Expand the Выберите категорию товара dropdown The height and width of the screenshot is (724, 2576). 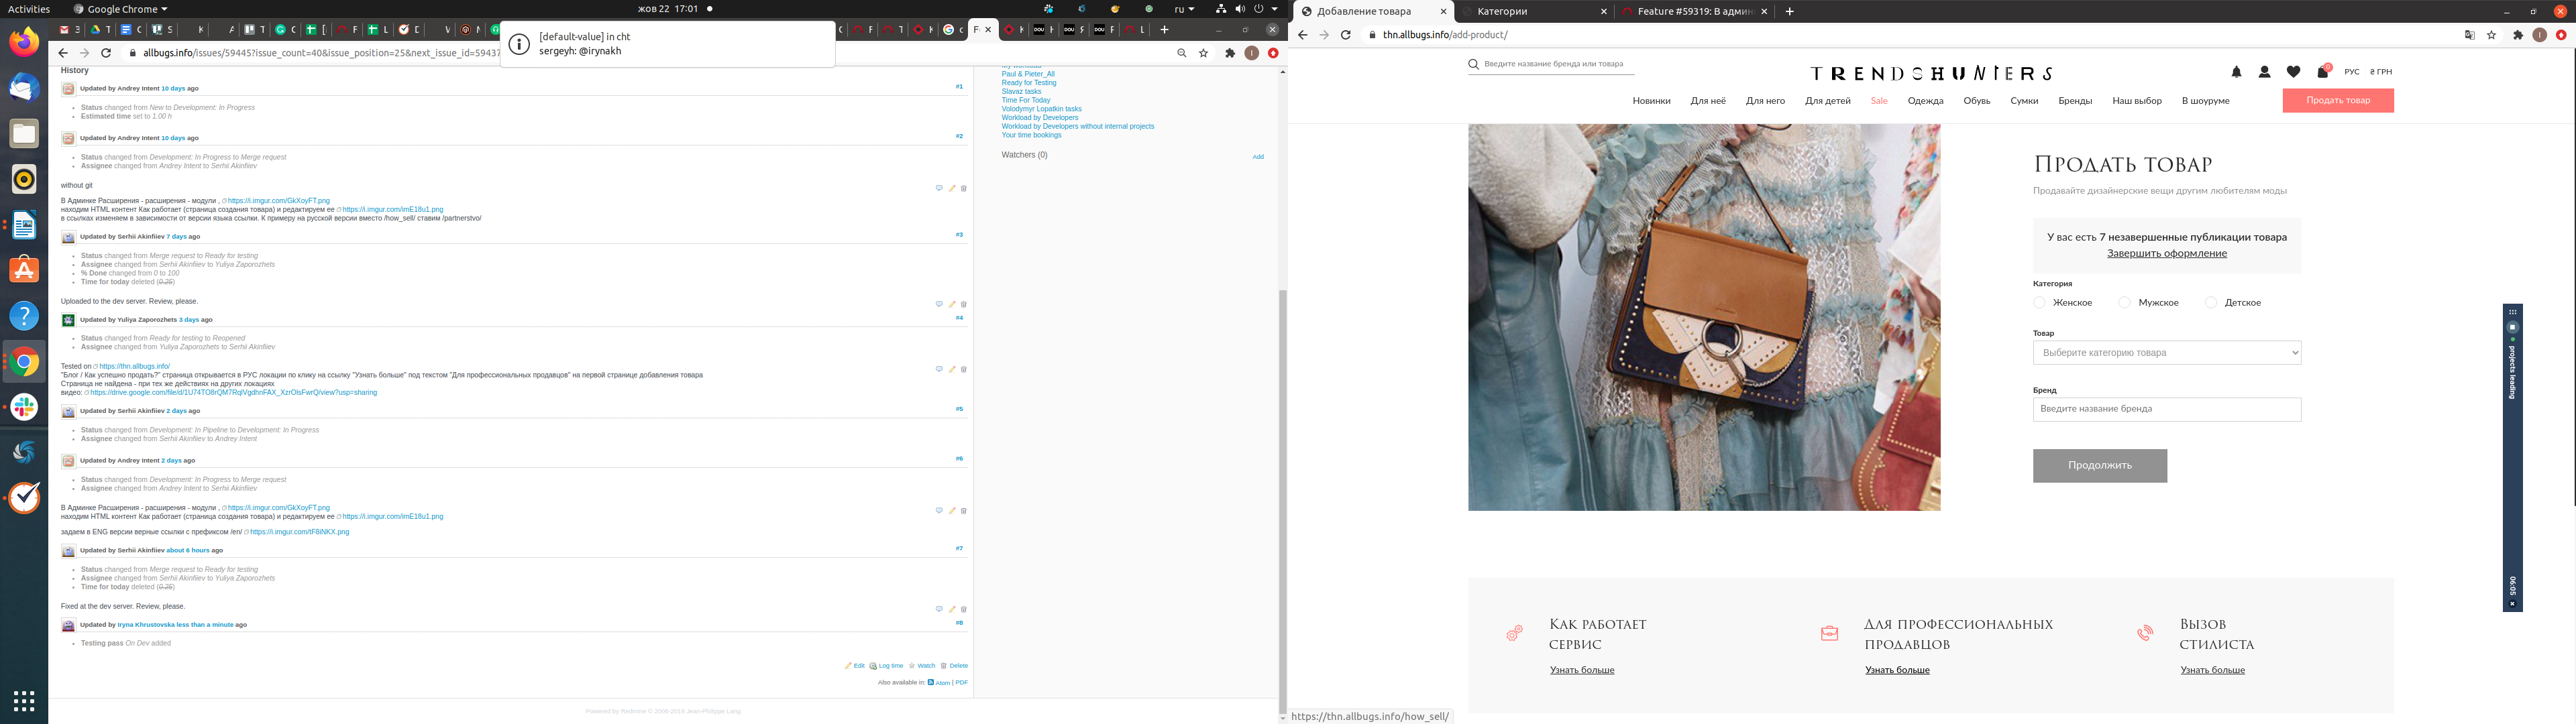pos(2166,353)
